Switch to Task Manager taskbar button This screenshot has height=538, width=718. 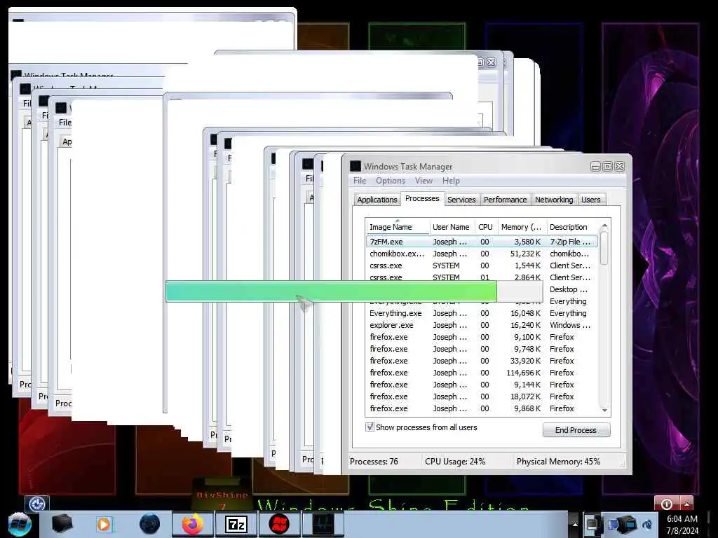[323, 524]
